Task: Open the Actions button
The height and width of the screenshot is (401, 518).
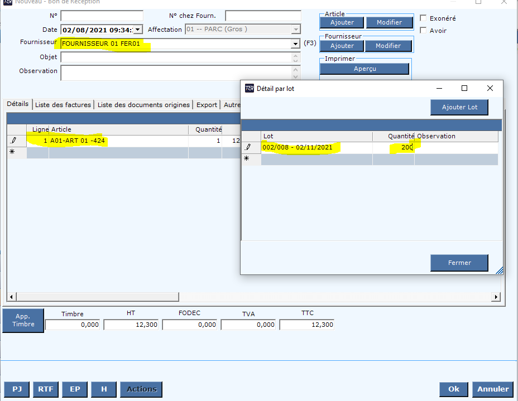Action: [x=141, y=389]
